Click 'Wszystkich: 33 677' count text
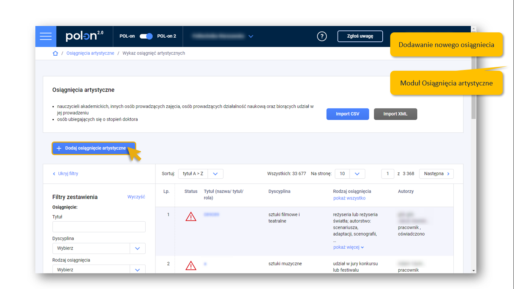514x289 pixels. click(287, 173)
